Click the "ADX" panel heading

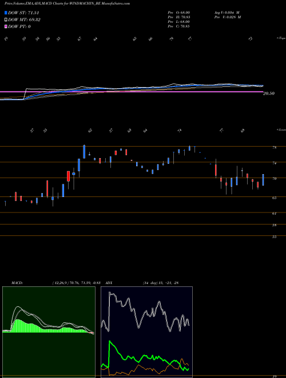(109, 283)
